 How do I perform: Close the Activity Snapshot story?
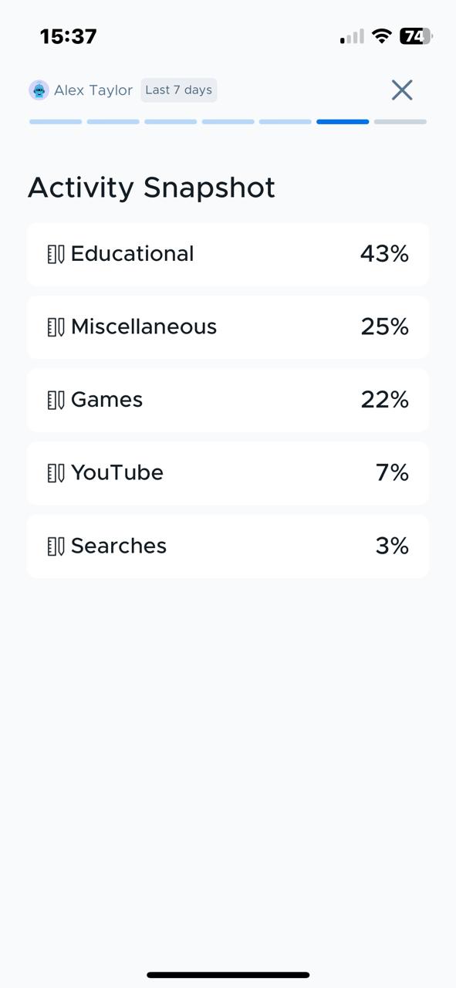(401, 90)
